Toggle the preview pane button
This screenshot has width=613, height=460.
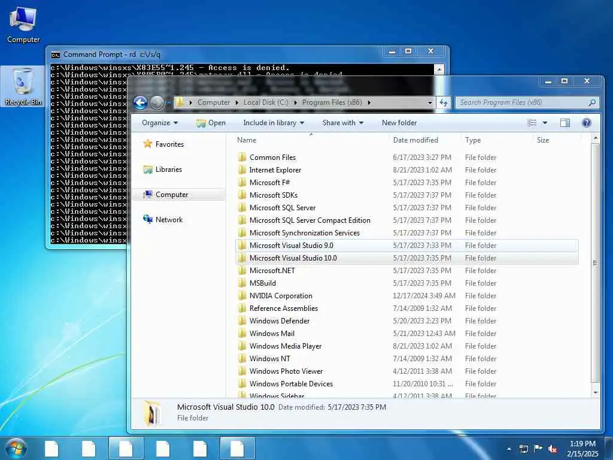click(565, 123)
